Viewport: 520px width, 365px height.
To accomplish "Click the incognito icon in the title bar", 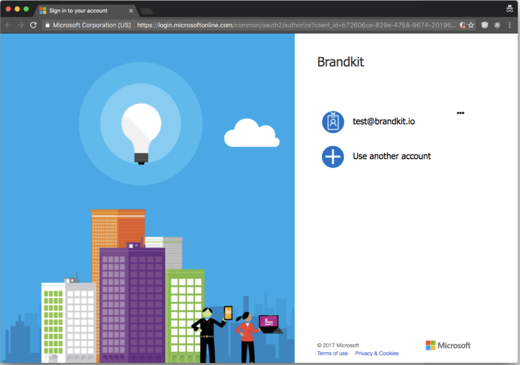I will [x=510, y=9].
